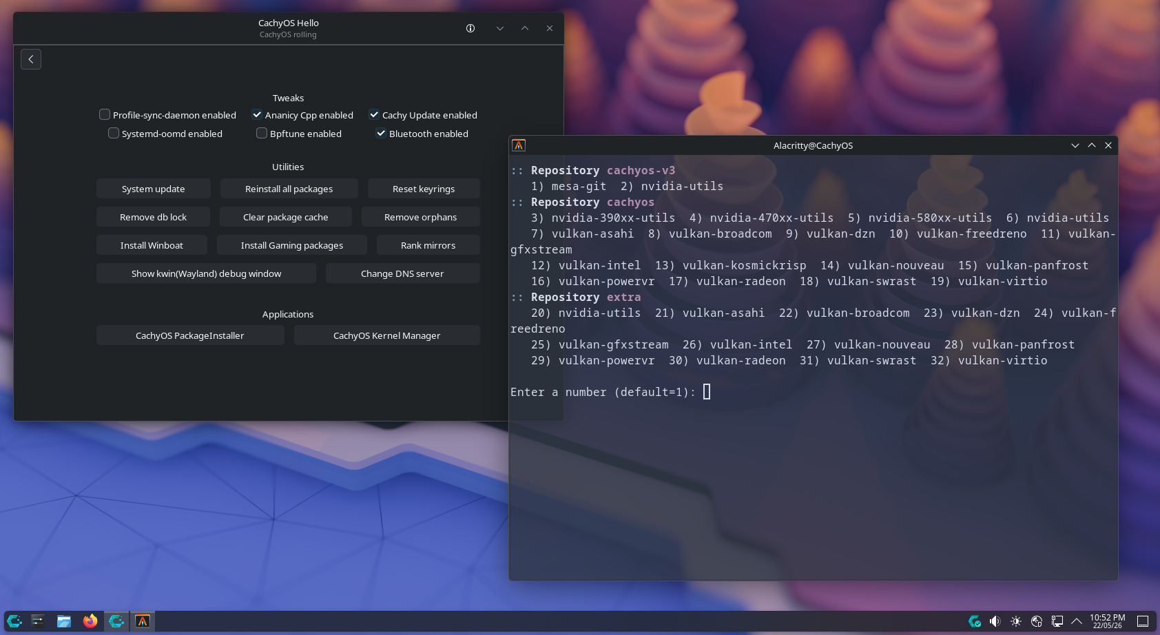Close the Alacritty terminal window
The image size is (1160, 635).
(x=1108, y=145)
